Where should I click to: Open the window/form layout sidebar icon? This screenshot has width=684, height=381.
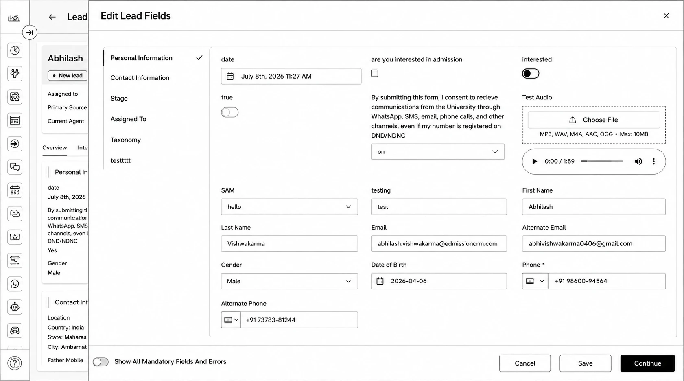pyautogui.click(x=15, y=120)
